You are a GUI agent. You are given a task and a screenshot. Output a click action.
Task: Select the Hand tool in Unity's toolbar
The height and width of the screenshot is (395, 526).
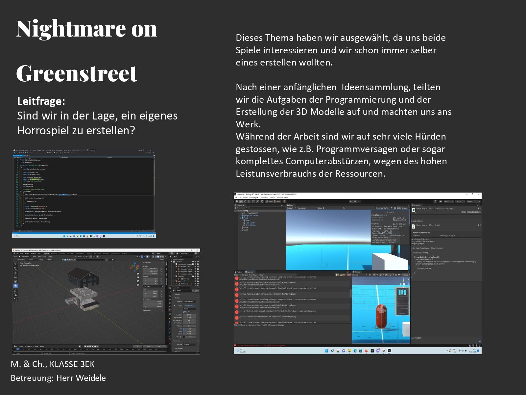(x=237, y=201)
